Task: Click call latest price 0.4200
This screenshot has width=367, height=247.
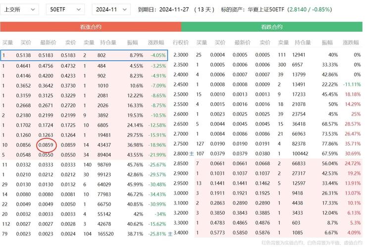Action: click(46, 76)
